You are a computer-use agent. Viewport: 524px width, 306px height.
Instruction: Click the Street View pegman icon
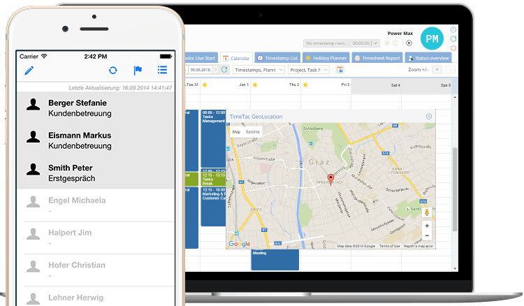click(427, 211)
